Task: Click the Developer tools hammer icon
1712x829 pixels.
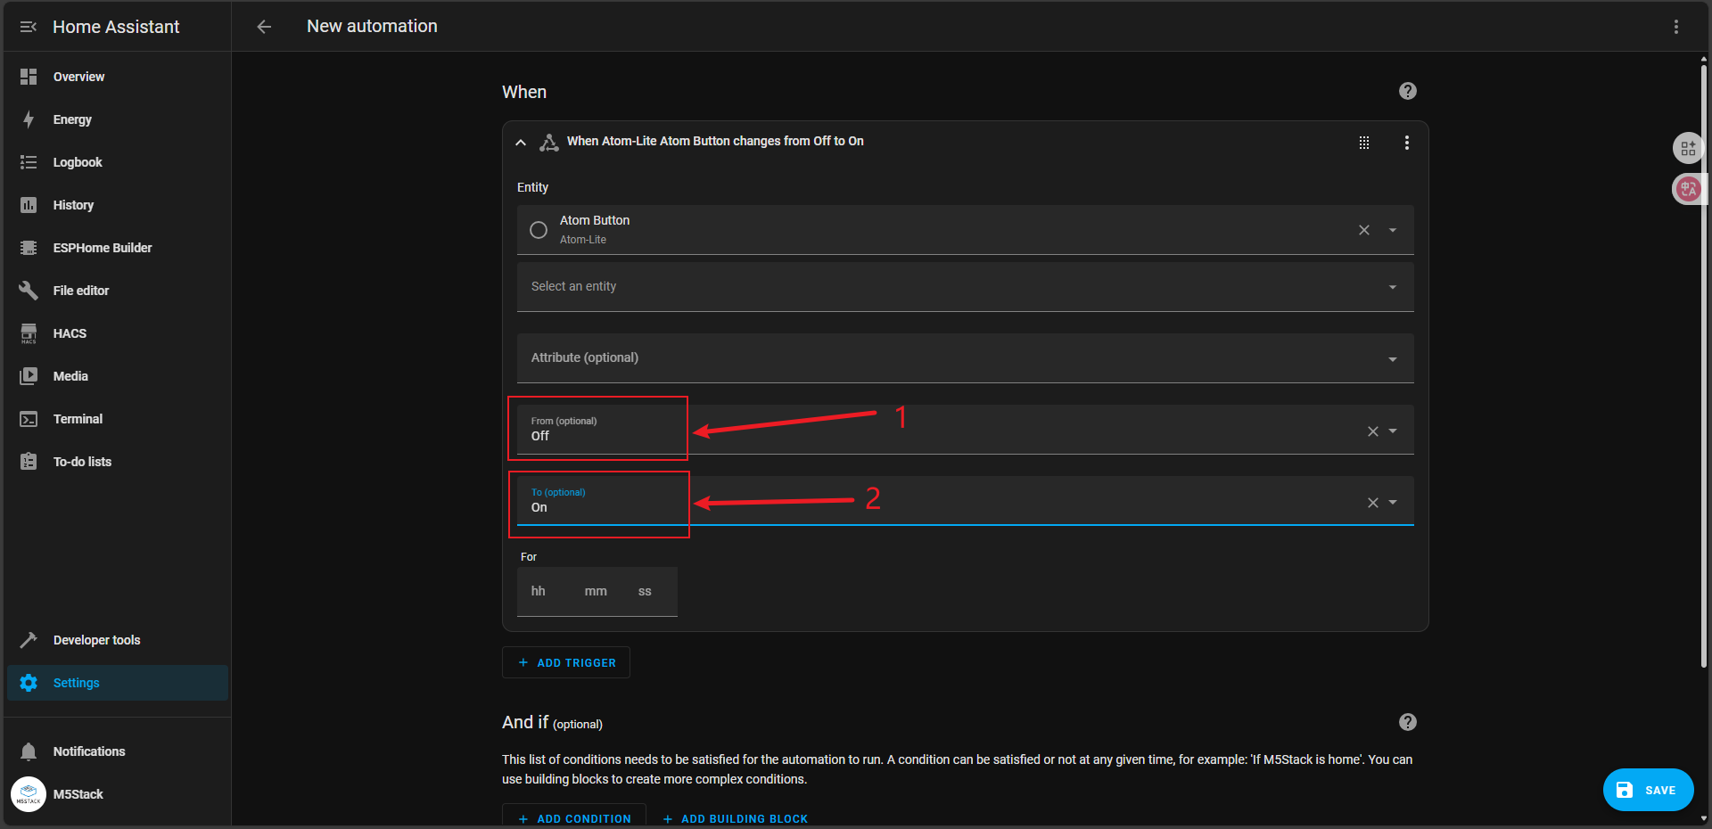Action: pos(29,640)
